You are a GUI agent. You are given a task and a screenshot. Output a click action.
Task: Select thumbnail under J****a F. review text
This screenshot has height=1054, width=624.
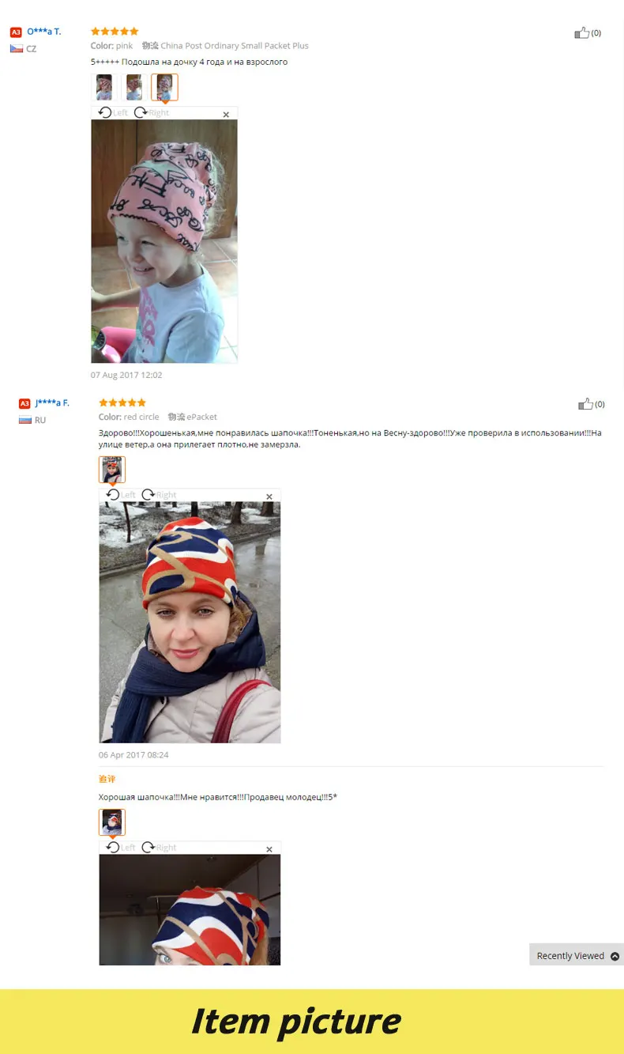pyautogui.click(x=112, y=470)
